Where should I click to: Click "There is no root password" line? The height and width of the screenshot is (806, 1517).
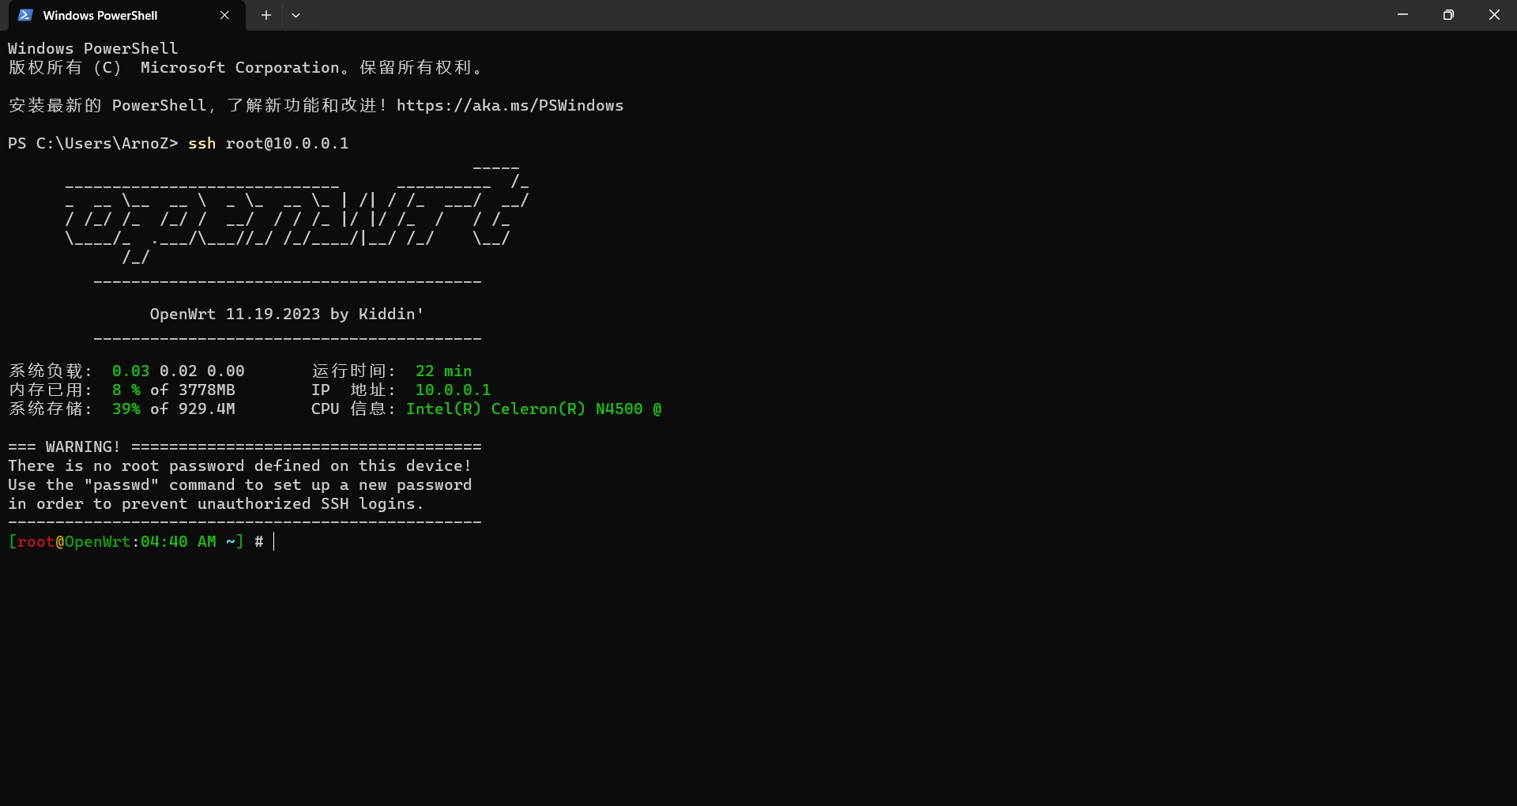(x=239, y=465)
